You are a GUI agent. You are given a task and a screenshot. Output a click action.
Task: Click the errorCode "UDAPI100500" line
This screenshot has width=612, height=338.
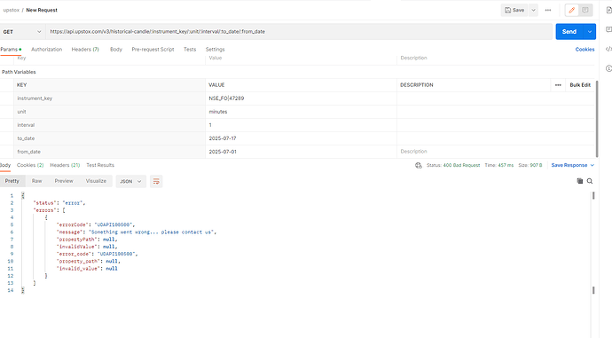pos(96,224)
